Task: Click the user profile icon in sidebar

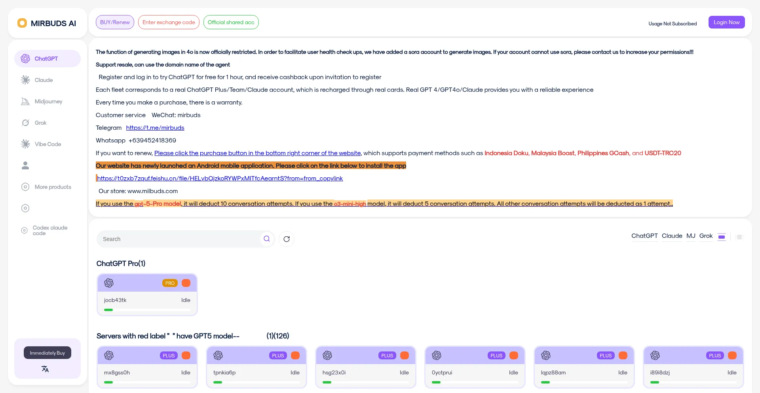Action: pyautogui.click(x=25, y=165)
